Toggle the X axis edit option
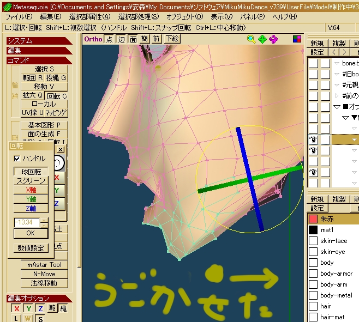 click(x=16, y=309)
